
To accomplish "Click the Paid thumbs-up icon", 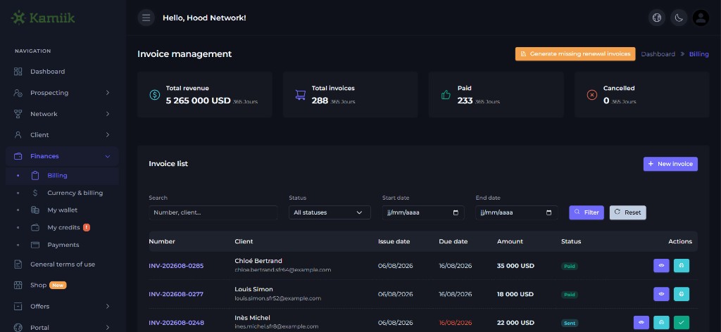I will [446, 94].
